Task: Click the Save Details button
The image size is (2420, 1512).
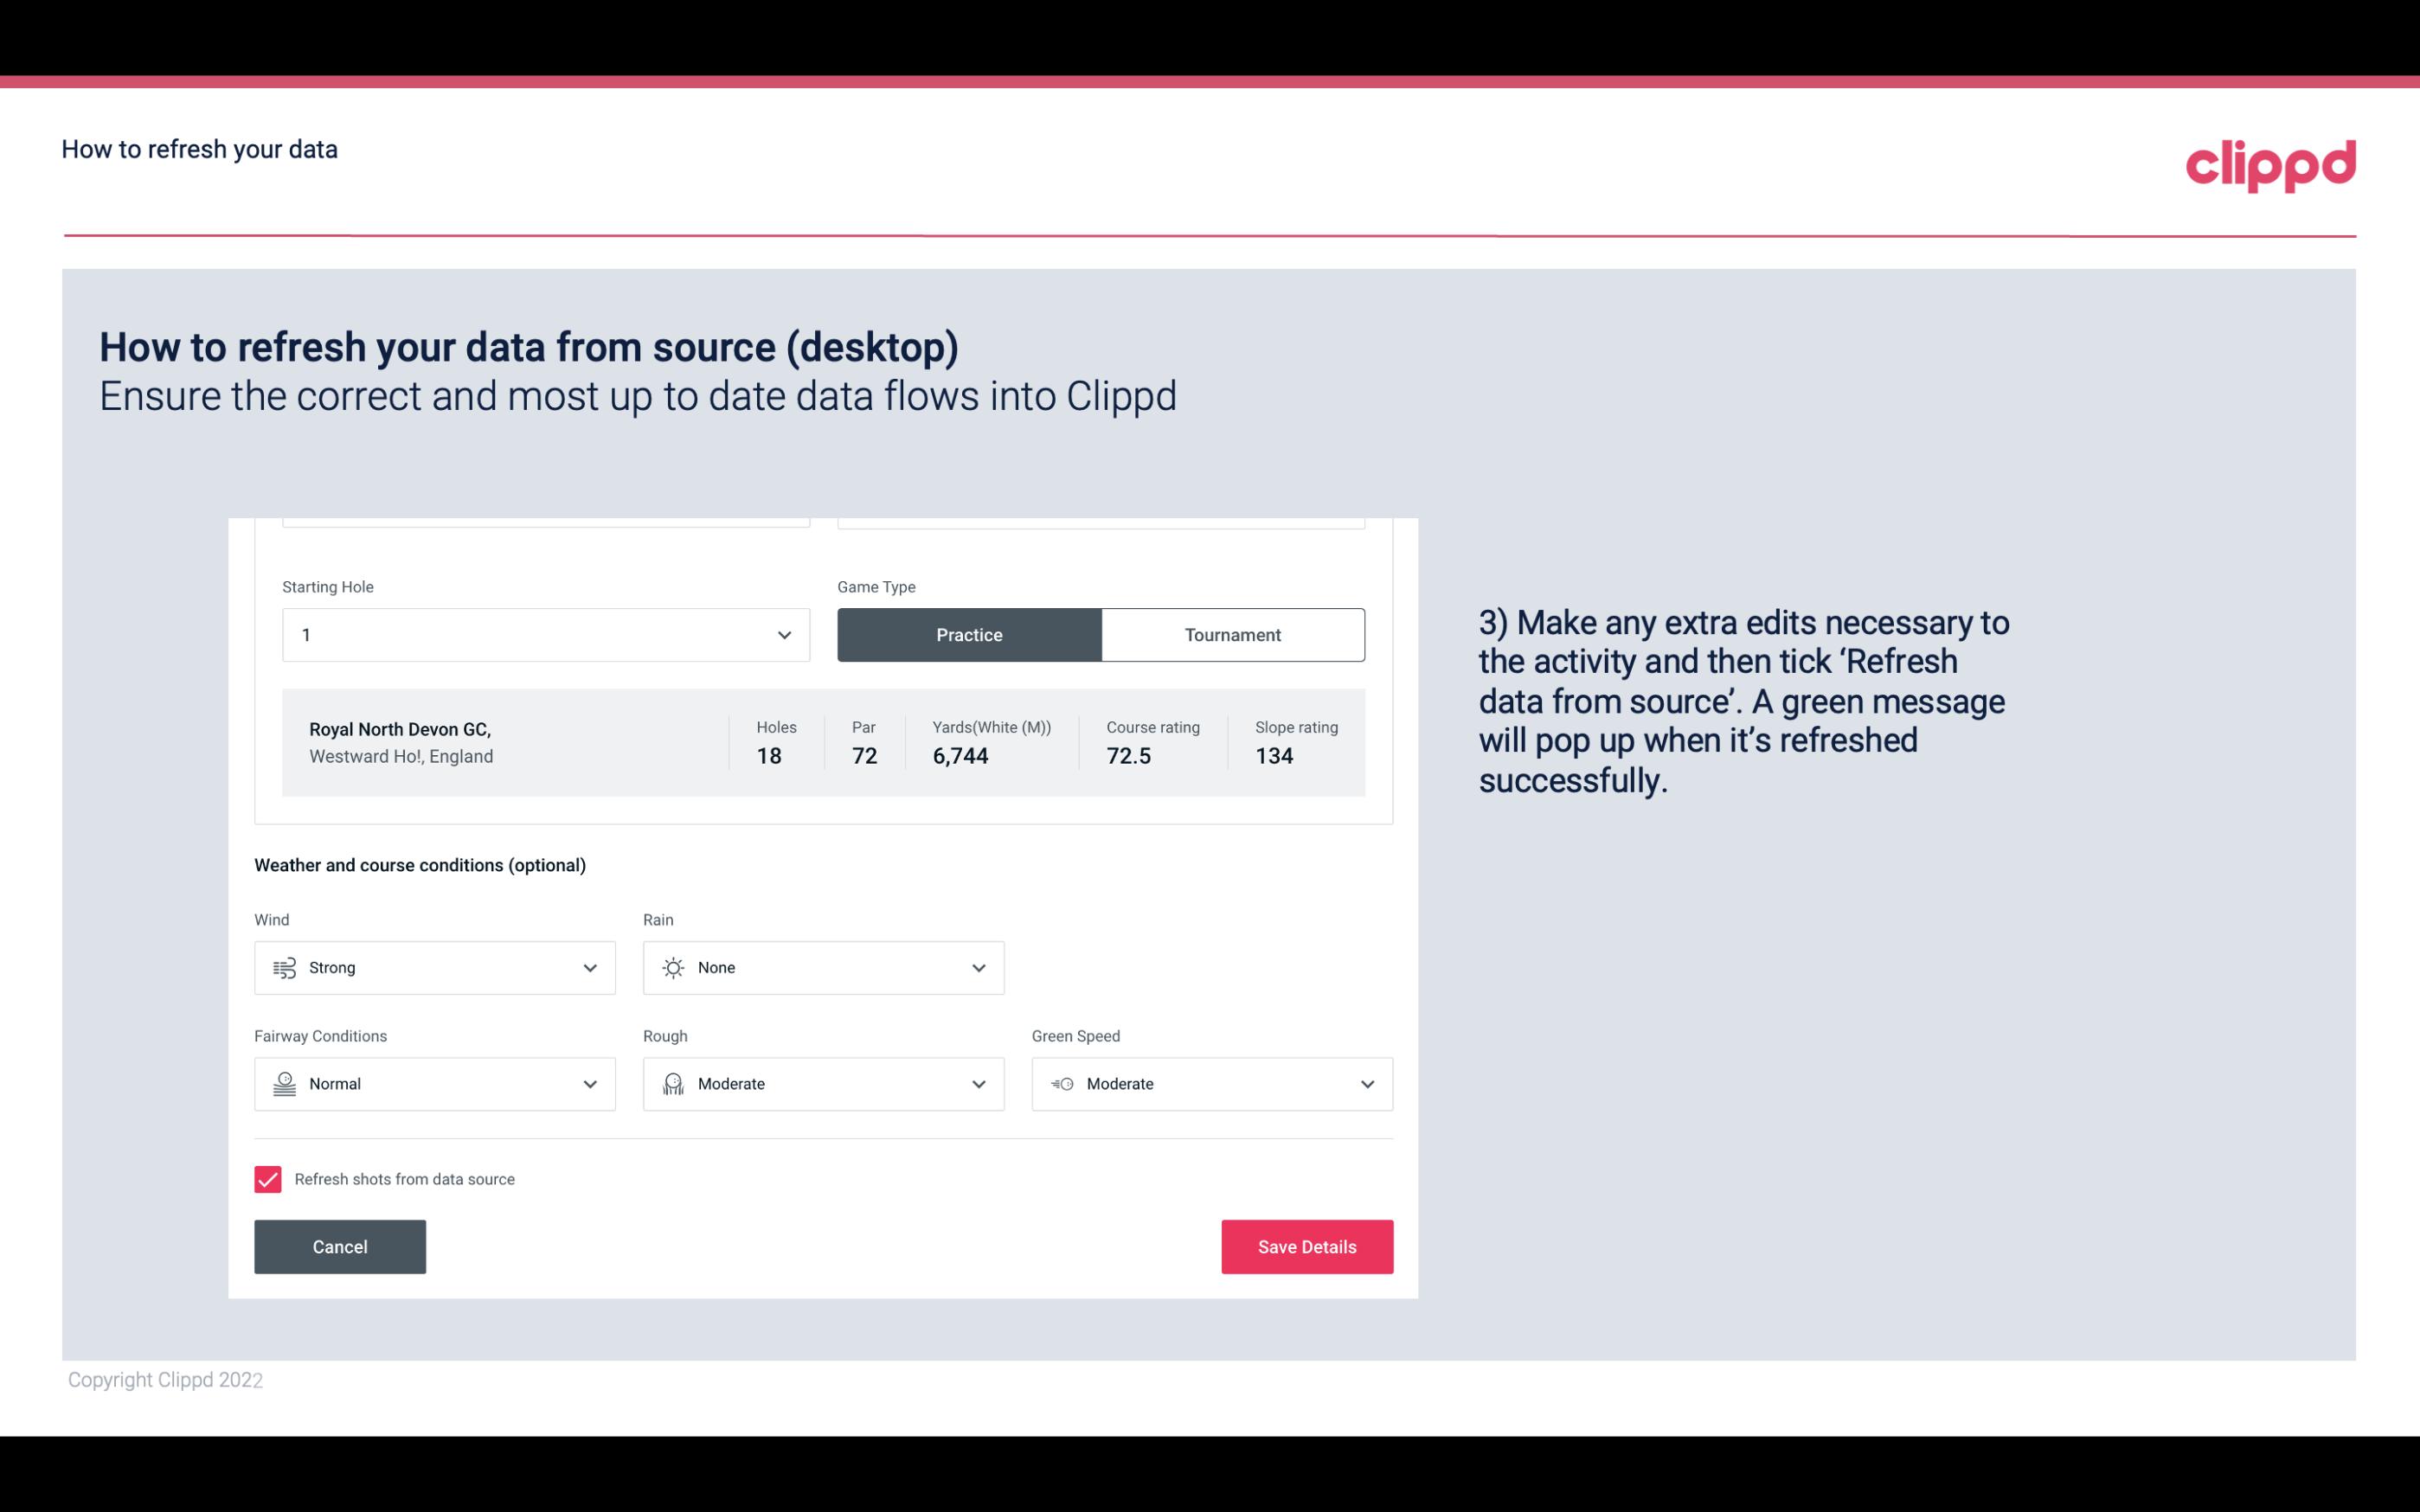Action: pyautogui.click(x=1306, y=1246)
